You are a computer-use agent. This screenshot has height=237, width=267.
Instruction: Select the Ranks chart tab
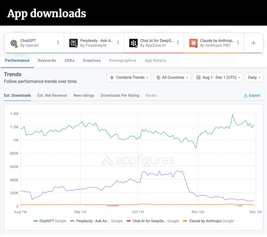(151, 96)
